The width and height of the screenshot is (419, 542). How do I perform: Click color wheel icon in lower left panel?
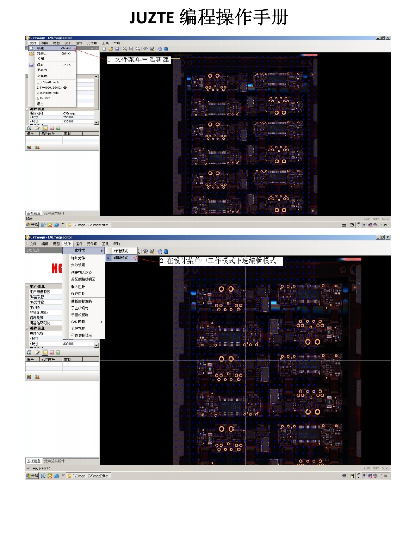(x=29, y=377)
